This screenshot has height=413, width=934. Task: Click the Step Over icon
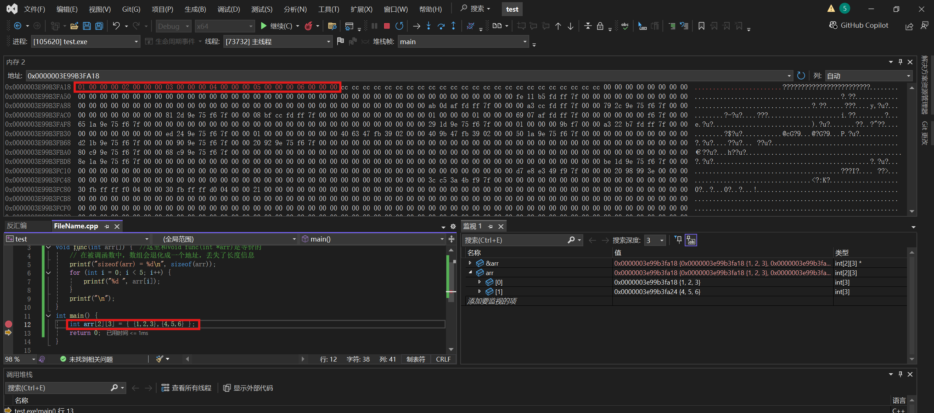pos(441,26)
